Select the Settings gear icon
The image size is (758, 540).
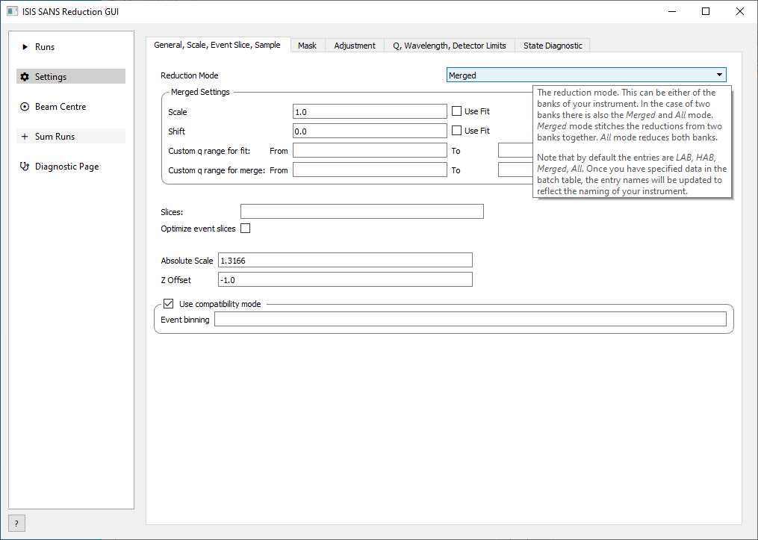pos(25,77)
